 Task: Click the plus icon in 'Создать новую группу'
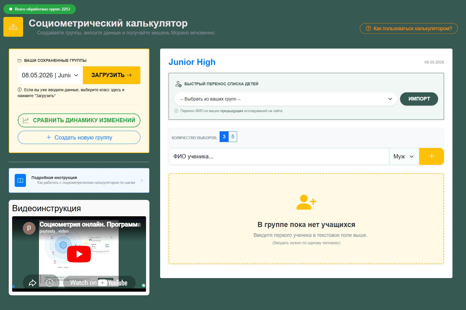point(49,137)
